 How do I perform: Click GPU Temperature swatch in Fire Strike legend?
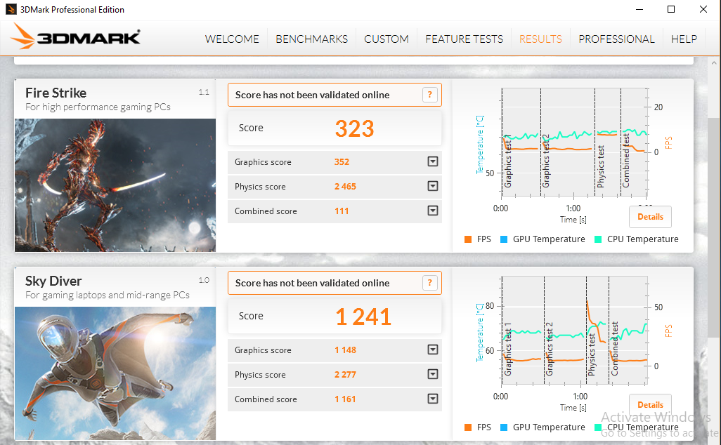504,239
